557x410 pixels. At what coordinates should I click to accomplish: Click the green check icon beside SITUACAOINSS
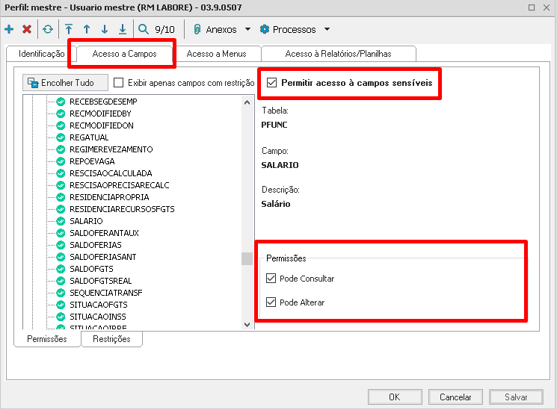tap(61, 317)
